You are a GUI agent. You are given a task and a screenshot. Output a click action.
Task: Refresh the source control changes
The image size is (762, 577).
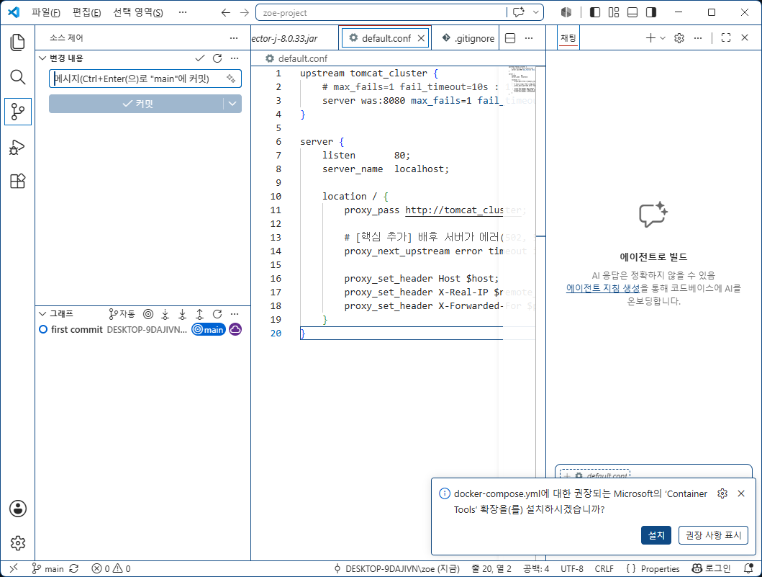coord(217,58)
